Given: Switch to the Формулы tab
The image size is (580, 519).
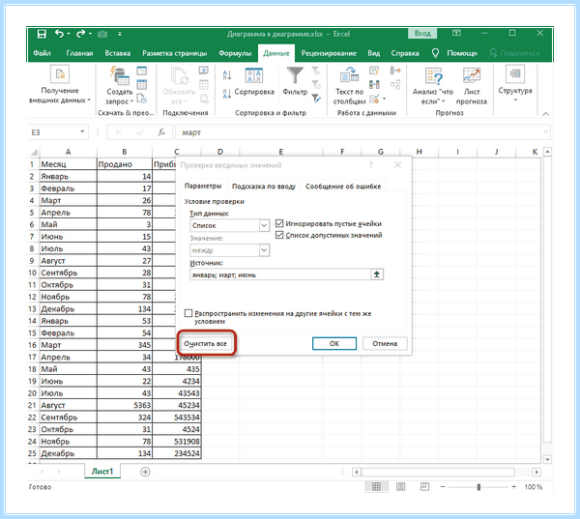Looking at the screenshot, I should pyautogui.click(x=235, y=53).
